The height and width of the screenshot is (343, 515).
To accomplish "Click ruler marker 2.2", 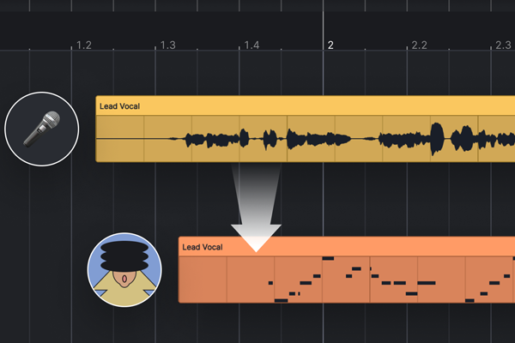I will pyautogui.click(x=420, y=45).
